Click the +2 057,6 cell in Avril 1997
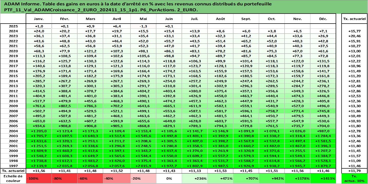 click(x=117, y=166)
